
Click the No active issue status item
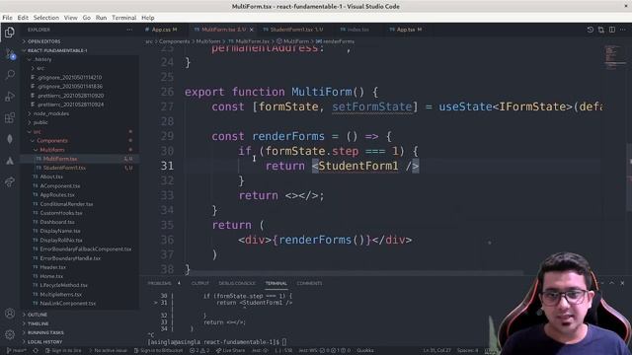pyautogui.click(x=108, y=351)
